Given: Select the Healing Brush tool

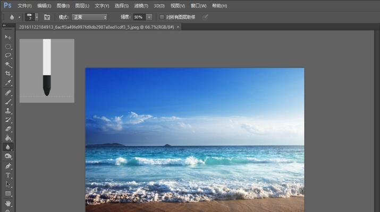Looking at the screenshot, I should 8,92.
